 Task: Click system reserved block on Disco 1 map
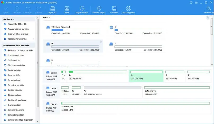coord(63,76)
